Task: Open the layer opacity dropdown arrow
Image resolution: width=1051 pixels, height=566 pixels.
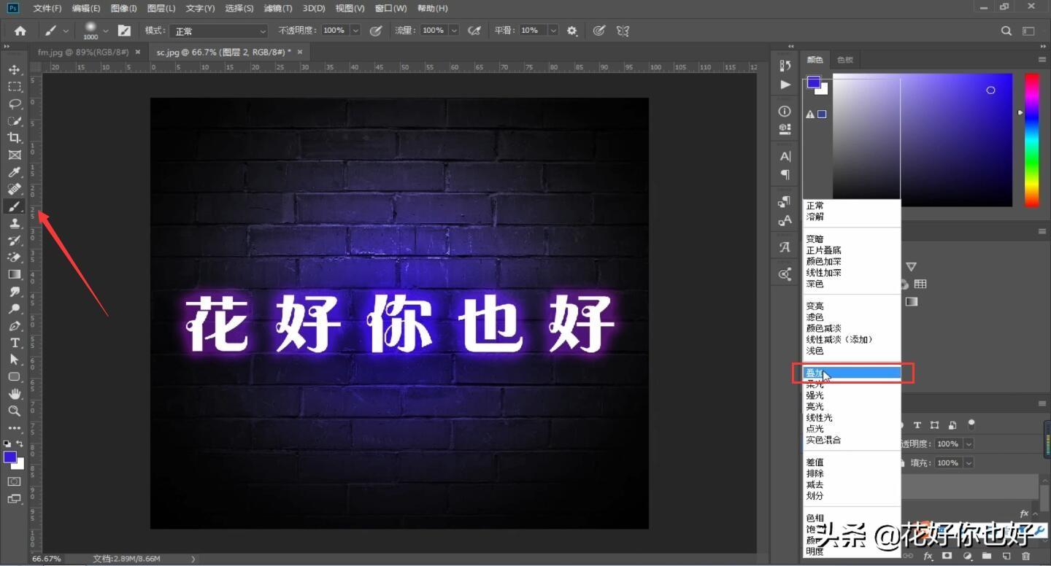Action: click(969, 443)
